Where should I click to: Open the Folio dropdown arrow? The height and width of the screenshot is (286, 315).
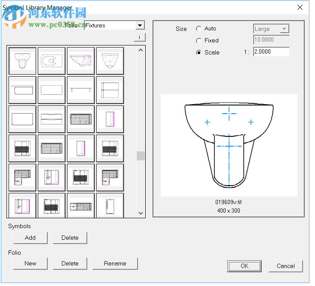click(x=140, y=25)
